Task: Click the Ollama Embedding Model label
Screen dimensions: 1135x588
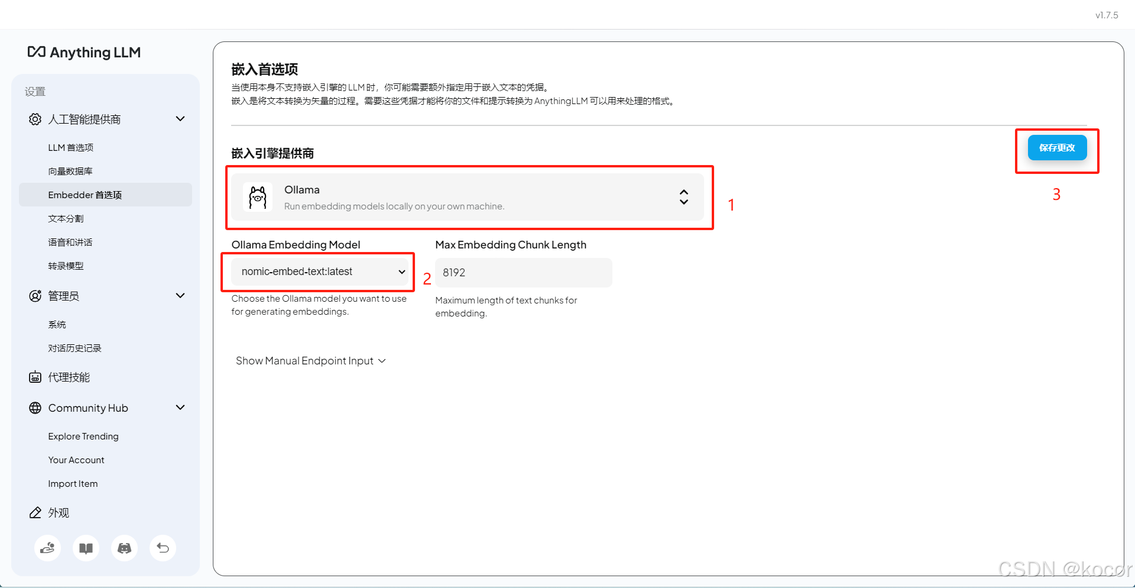Action: point(296,245)
